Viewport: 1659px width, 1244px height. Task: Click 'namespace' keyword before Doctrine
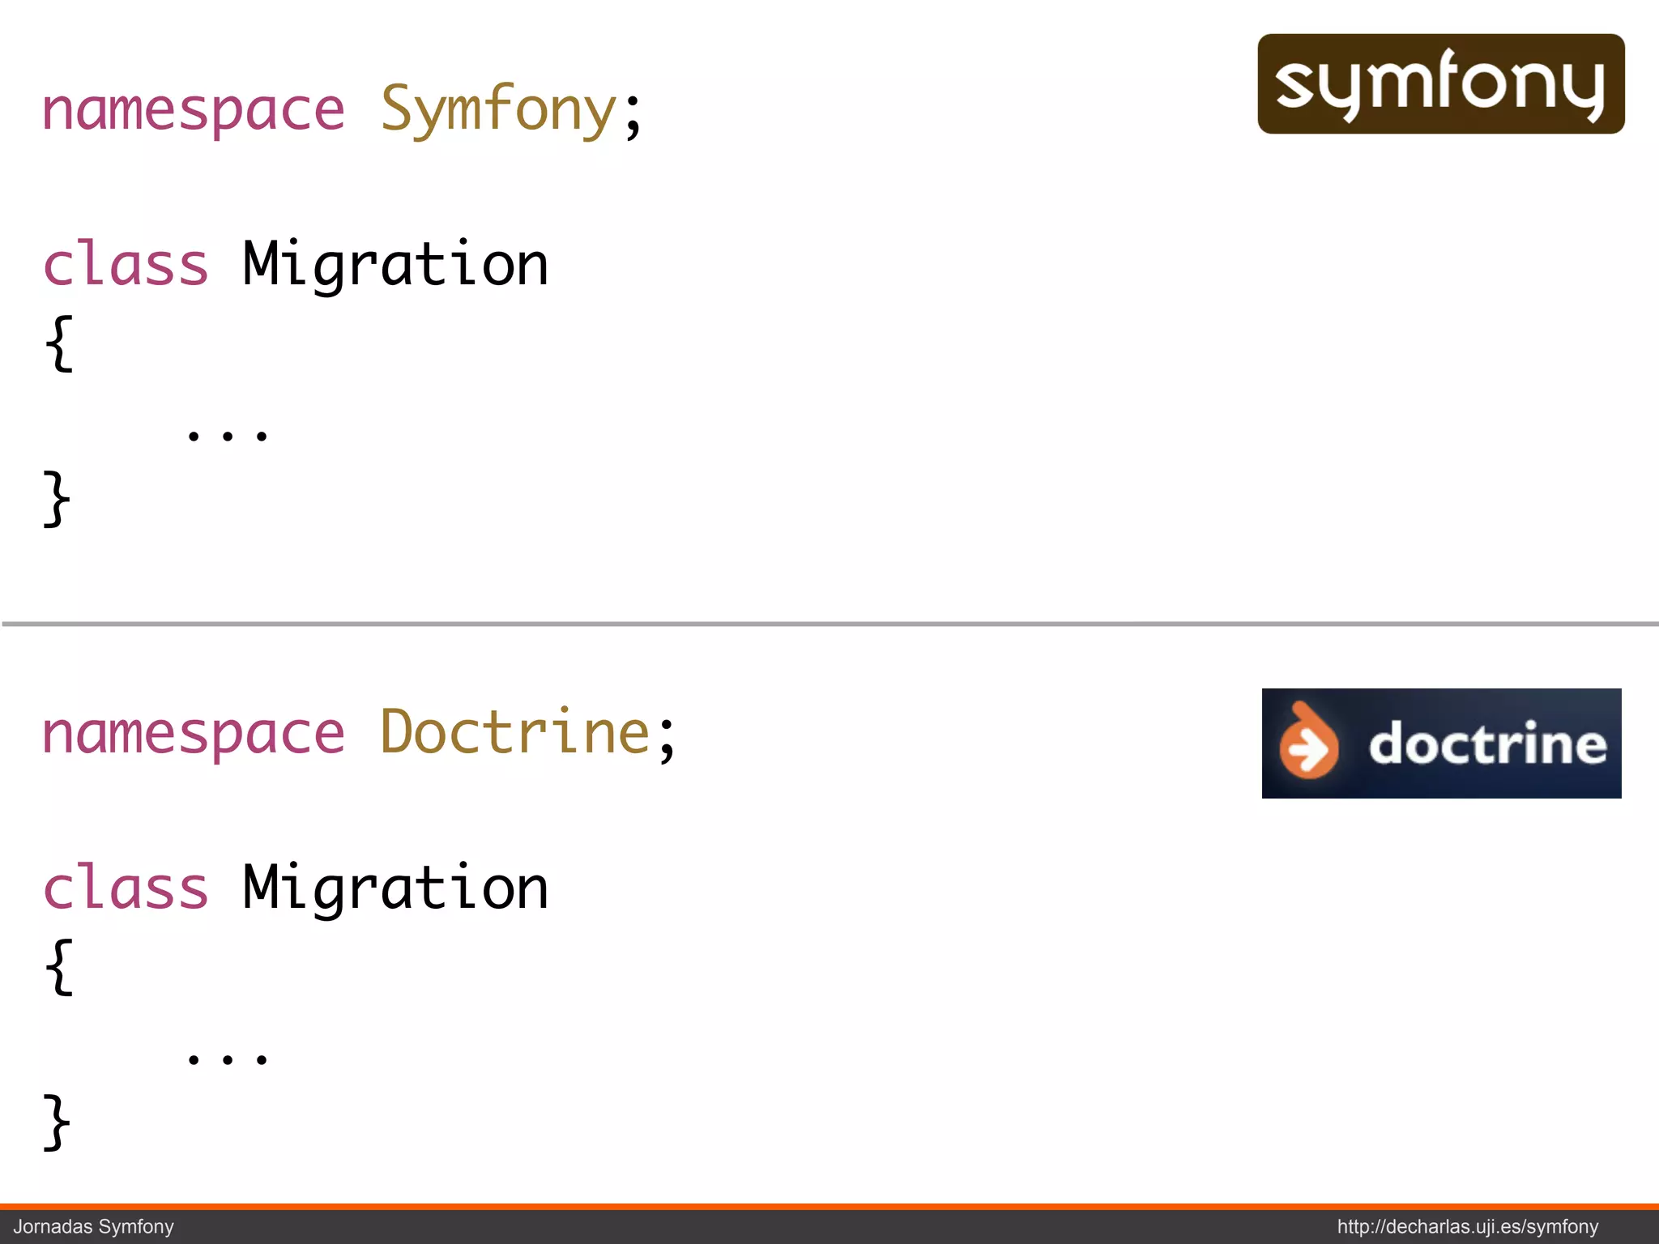pyautogui.click(x=194, y=735)
